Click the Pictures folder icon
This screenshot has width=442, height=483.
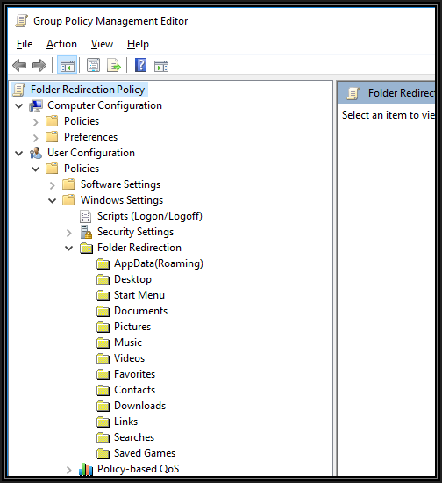point(103,328)
